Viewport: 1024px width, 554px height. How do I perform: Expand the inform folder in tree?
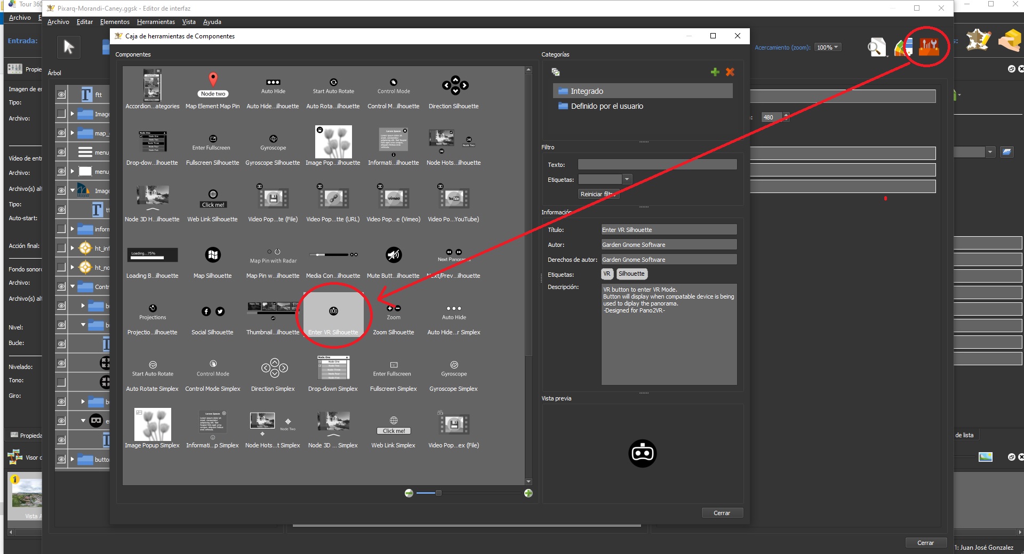click(72, 229)
